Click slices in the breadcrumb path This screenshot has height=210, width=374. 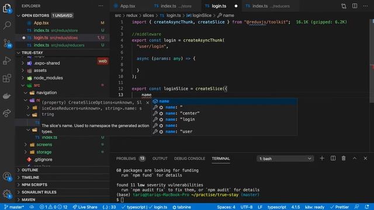[x=148, y=16]
